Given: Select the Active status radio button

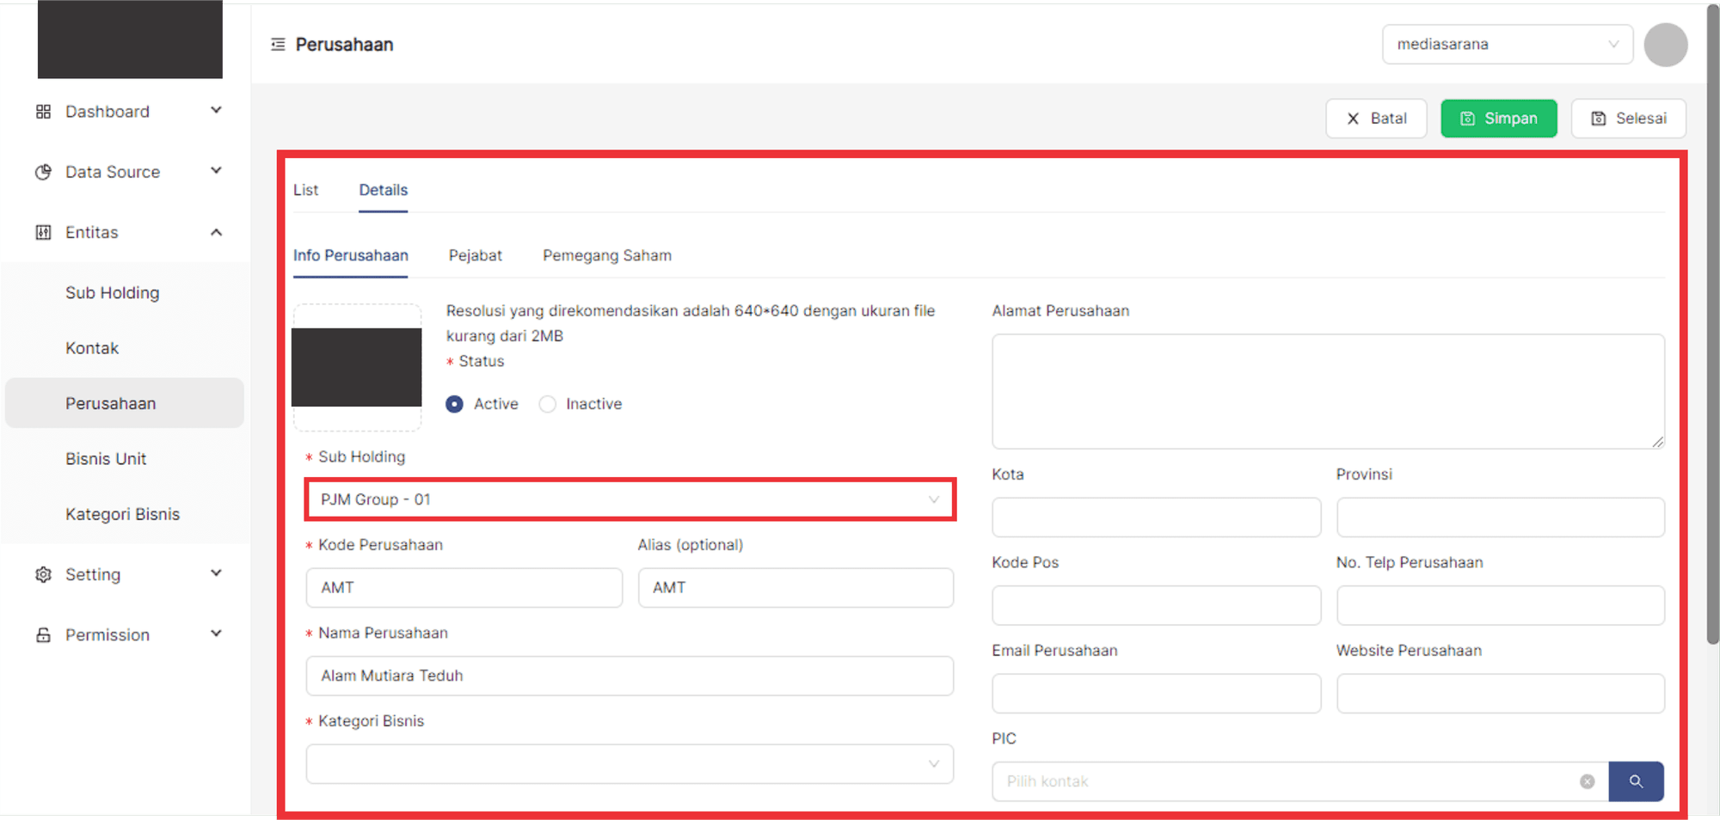Looking at the screenshot, I should [455, 404].
